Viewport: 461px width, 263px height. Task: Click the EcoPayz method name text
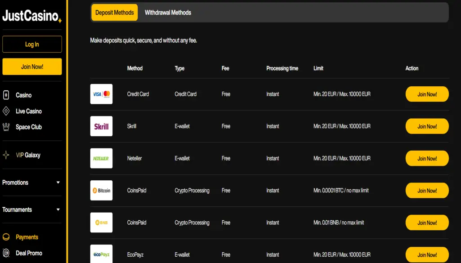[x=135, y=254]
